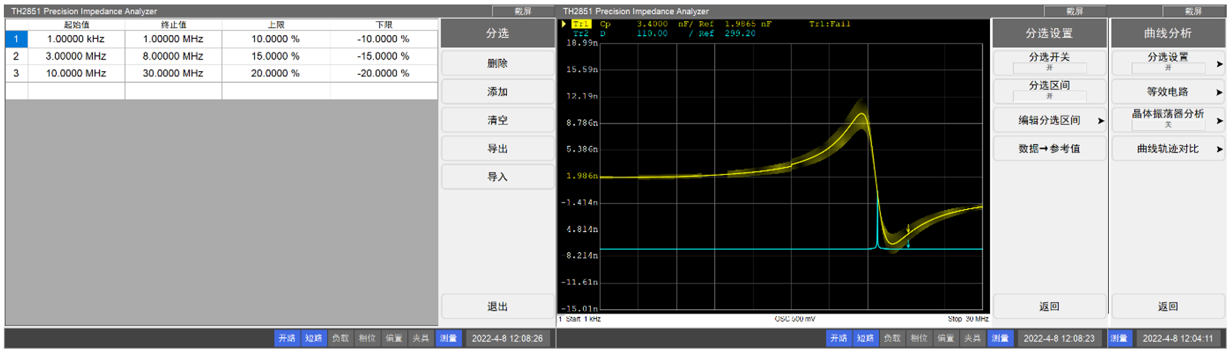
Task: Click 夹具 indicator in the 12:08:23 status bar
Action: (972, 338)
